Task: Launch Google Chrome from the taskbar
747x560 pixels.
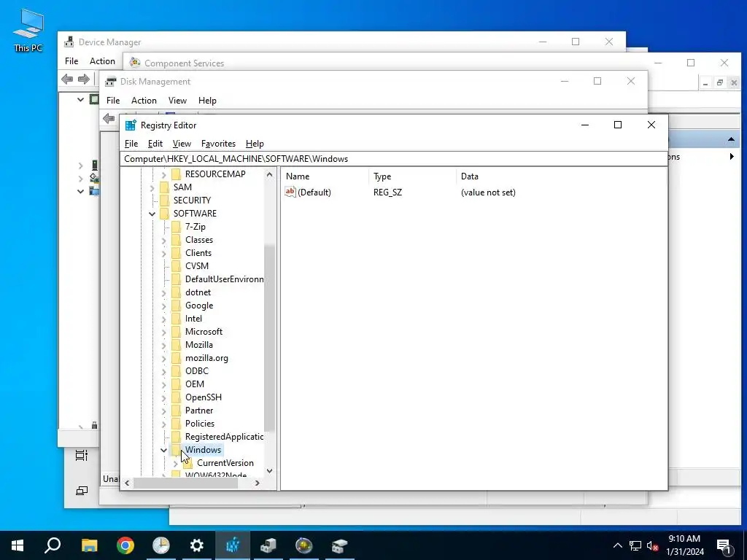Action: point(125,545)
